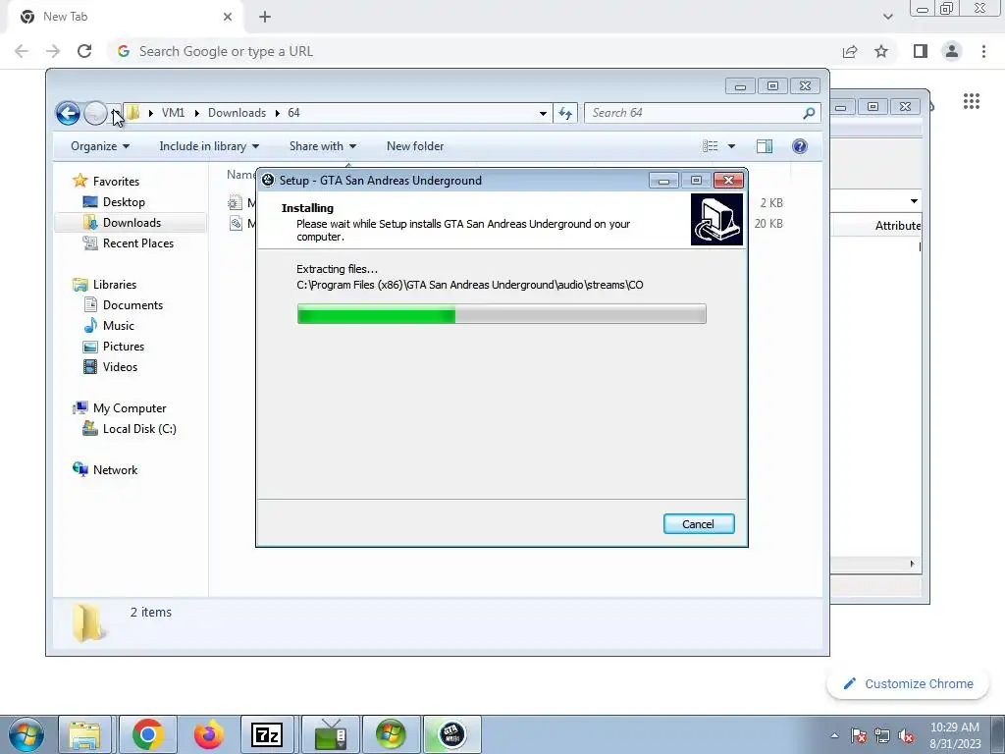Open the Organize menu
Screen dimensions: 1005x754
100,146
